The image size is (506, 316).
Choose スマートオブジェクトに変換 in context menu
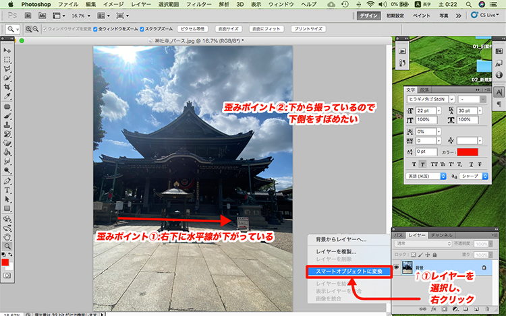click(x=349, y=272)
